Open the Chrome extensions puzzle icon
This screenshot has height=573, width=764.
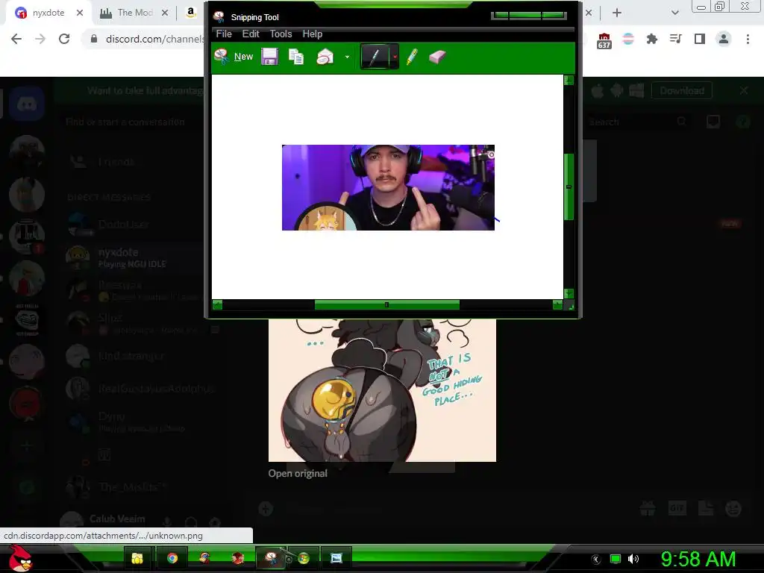(651, 39)
